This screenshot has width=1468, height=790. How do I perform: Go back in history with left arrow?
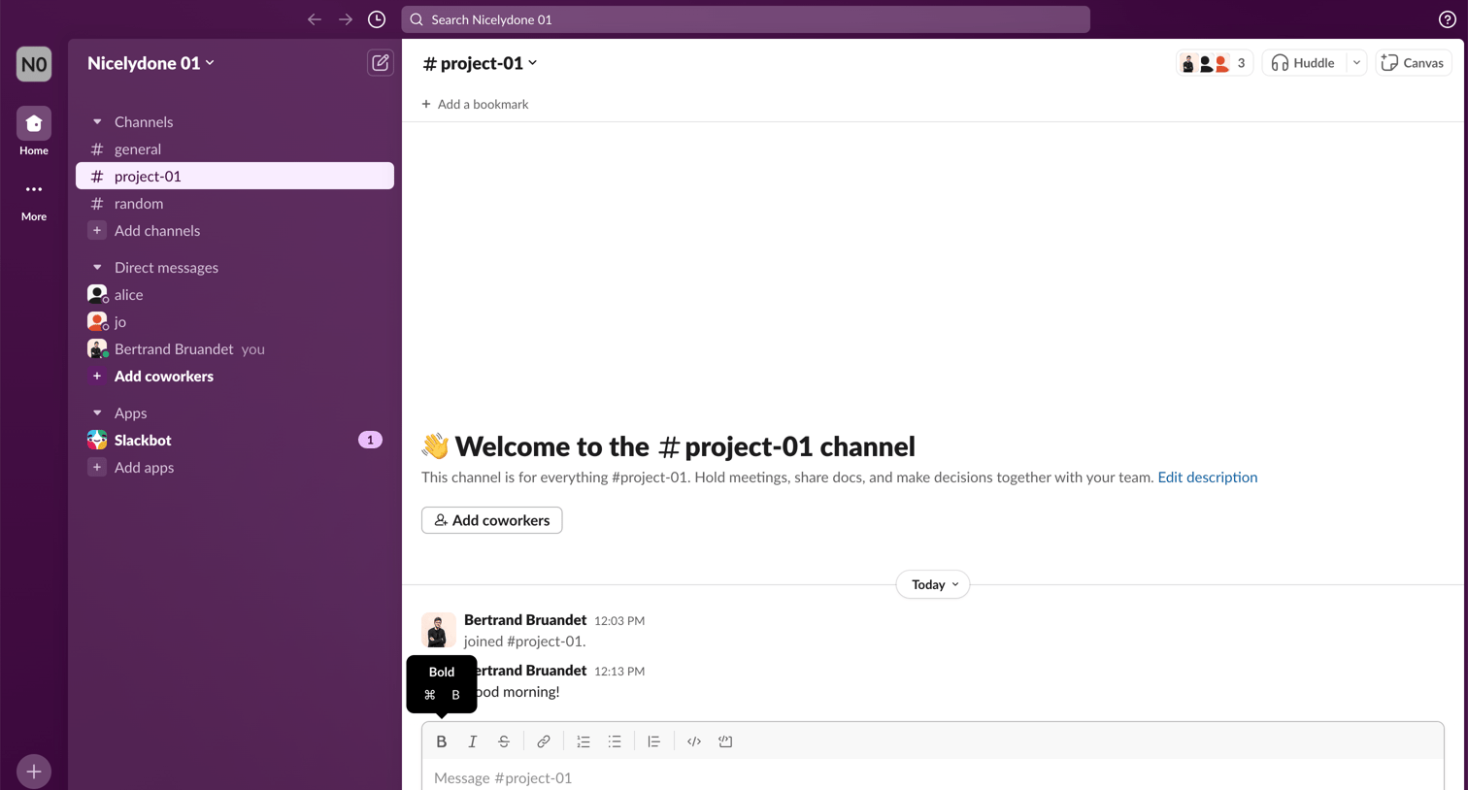click(315, 19)
